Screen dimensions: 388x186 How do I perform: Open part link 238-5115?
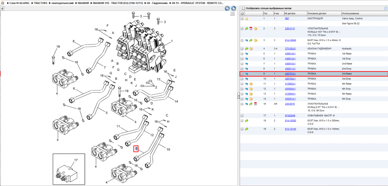tap(290, 29)
